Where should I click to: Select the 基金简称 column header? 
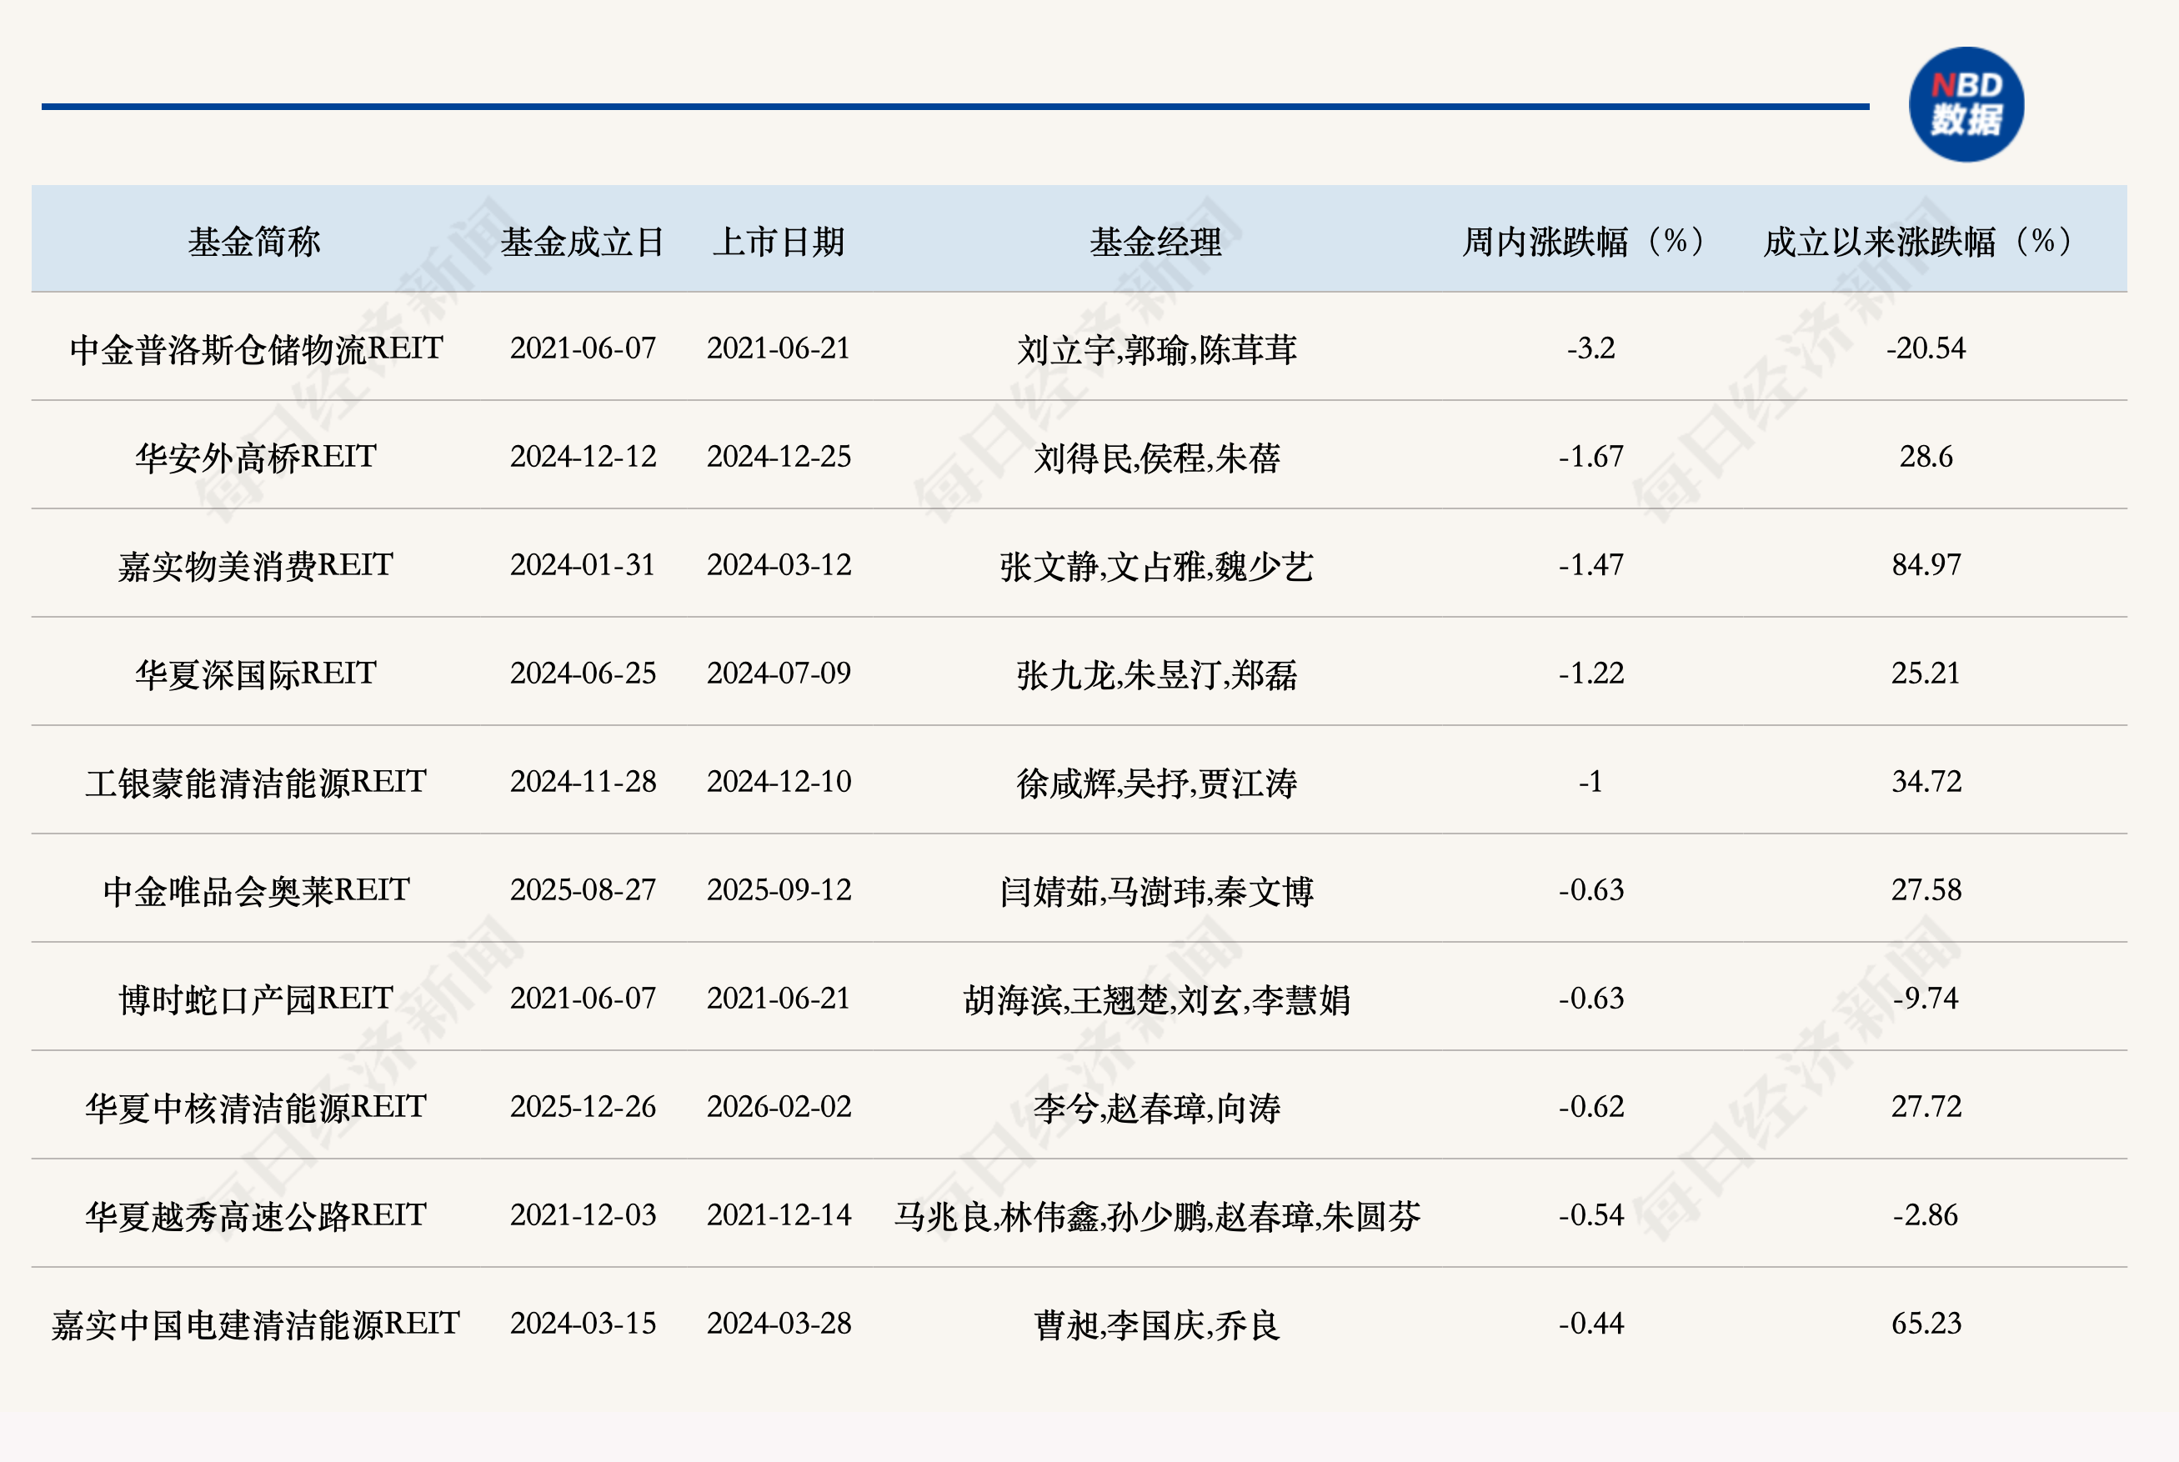(254, 242)
